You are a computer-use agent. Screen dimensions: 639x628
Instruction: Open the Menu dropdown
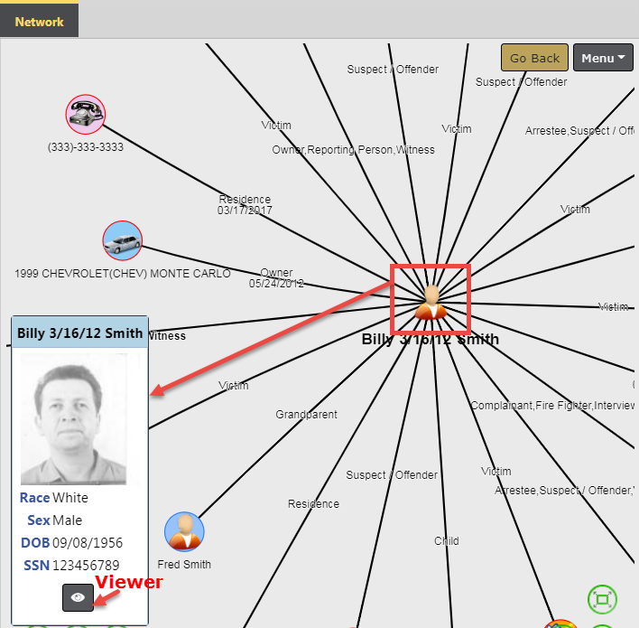pos(603,58)
